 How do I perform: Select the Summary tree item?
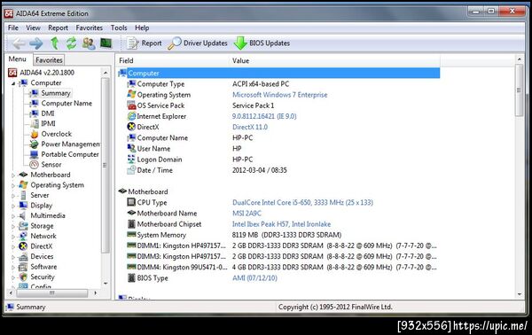point(56,93)
